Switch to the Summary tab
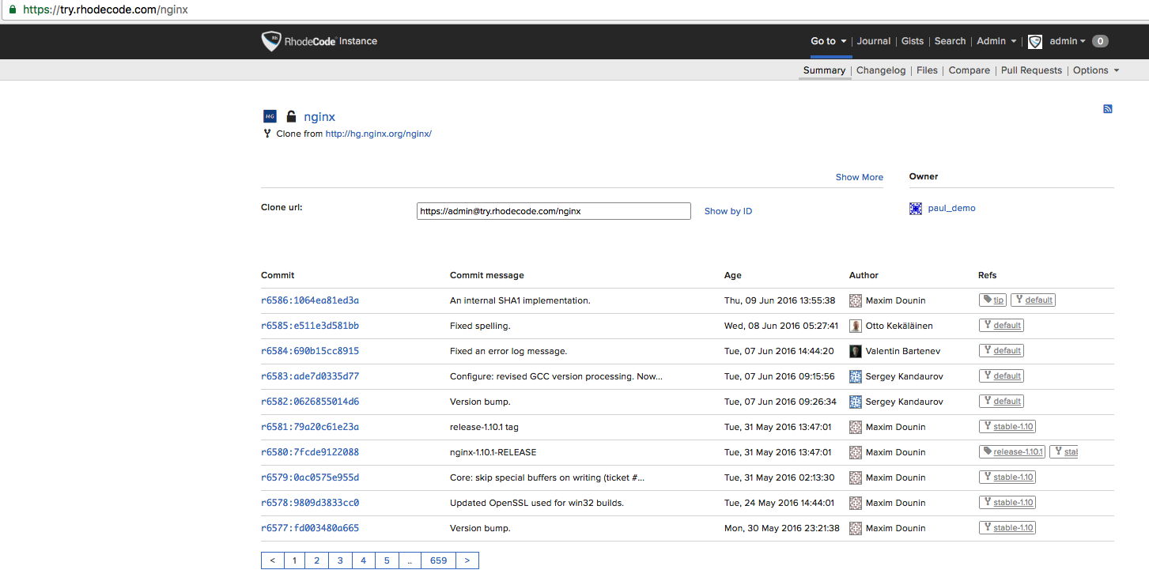 [x=824, y=70]
